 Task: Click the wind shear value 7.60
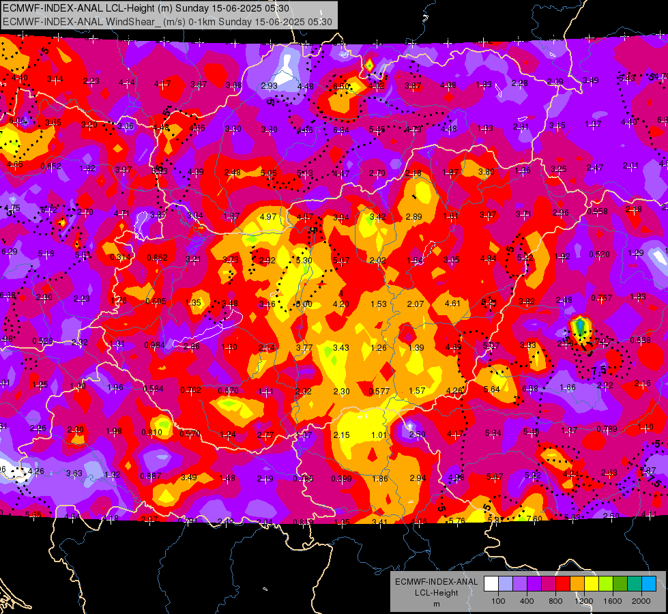(534, 518)
